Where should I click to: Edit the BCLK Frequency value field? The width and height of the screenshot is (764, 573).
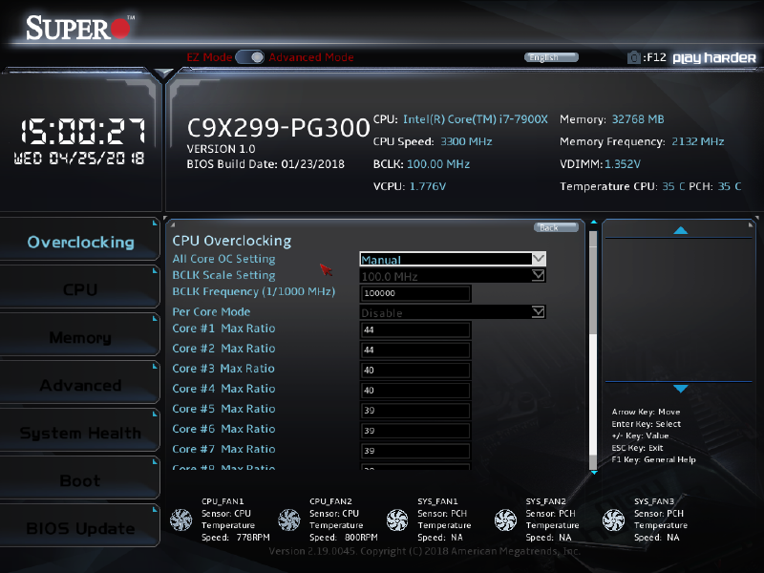414,292
